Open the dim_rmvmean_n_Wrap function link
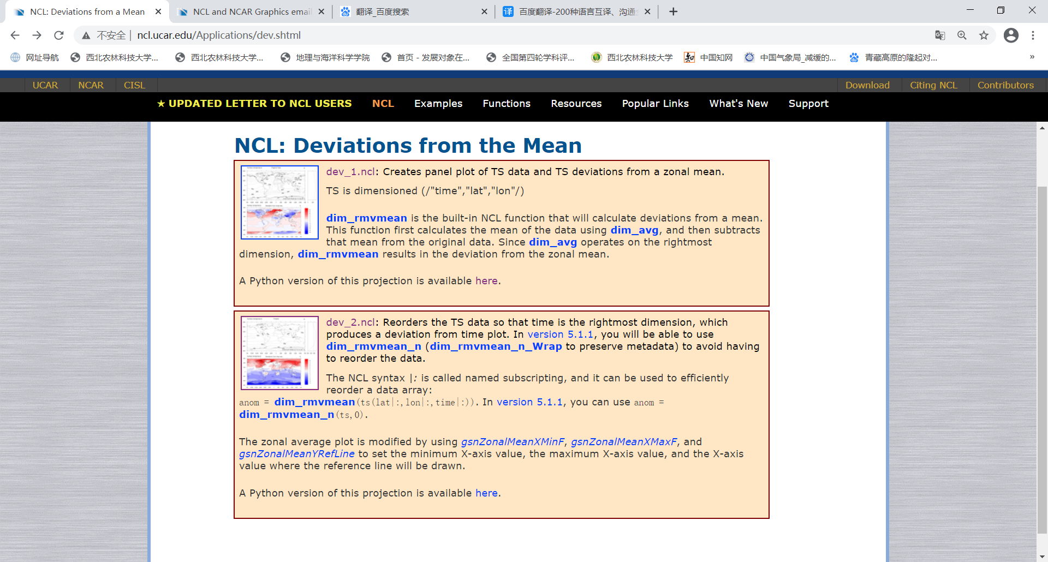Image resolution: width=1048 pixels, height=562 pixels. [x=495, y=346]
